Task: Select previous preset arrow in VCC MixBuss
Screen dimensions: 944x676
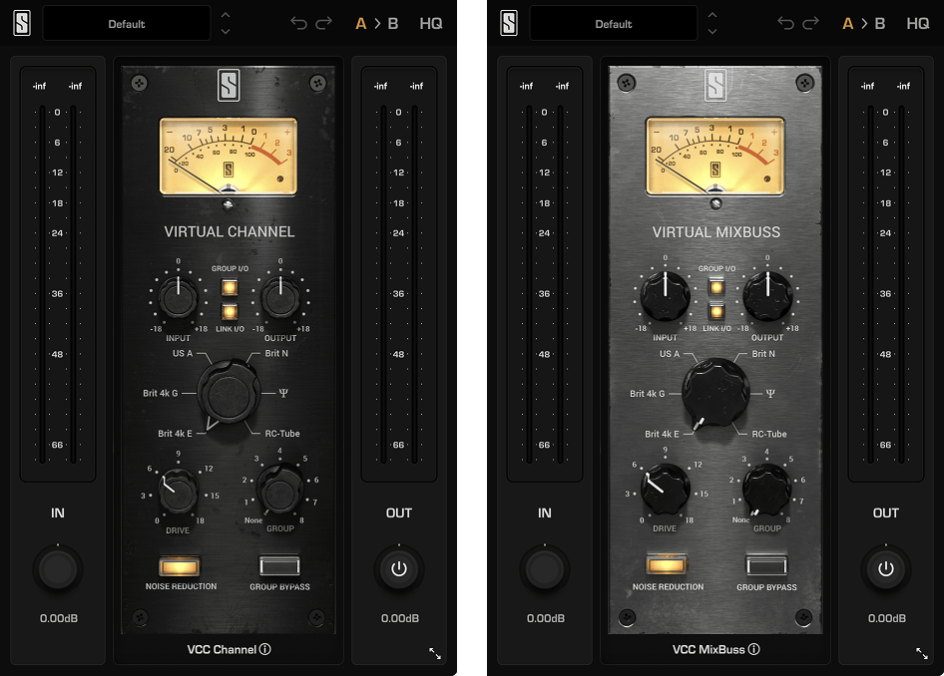Action: 712,15
